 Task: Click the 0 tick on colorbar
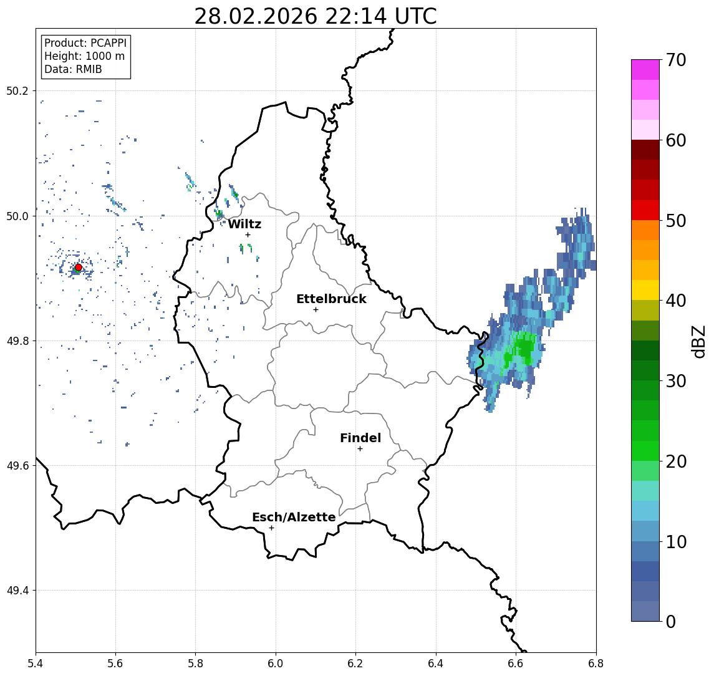tap(671, 621)
